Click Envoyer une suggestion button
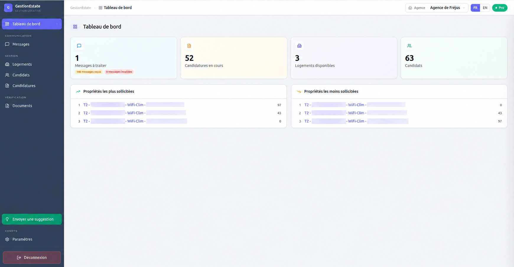This screenshot has height=267, width=514. 32,219
